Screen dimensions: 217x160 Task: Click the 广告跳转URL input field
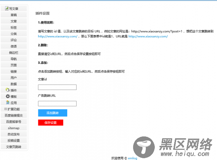point(57,103)
